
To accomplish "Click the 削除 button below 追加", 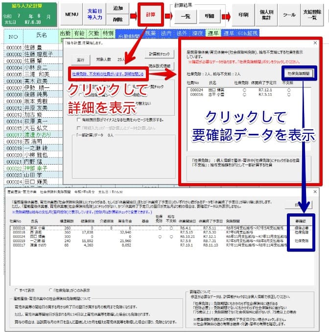I will point(117,20).
